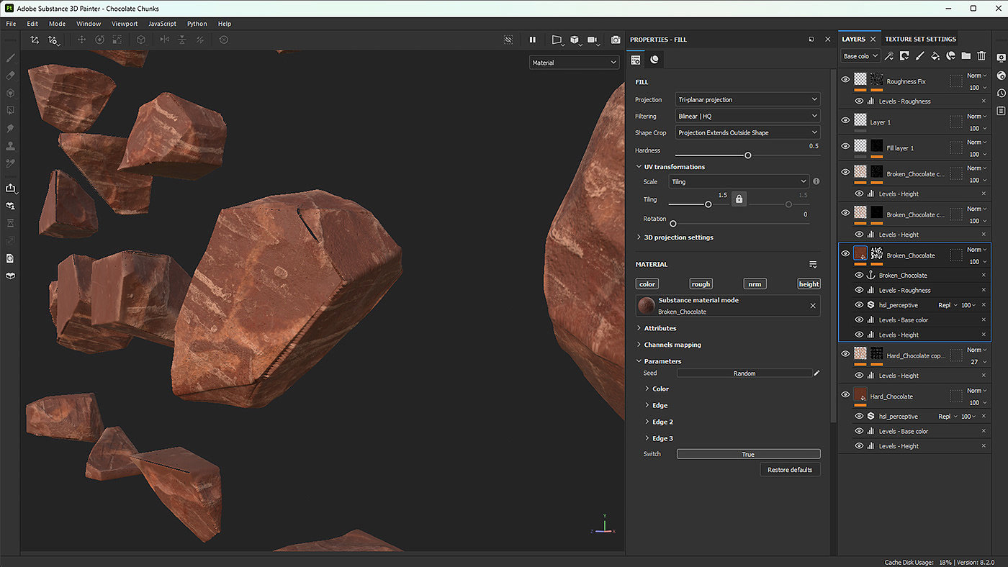1008x567 pixels.
Task: Toggle the height channel button
Action: (809, 284)
